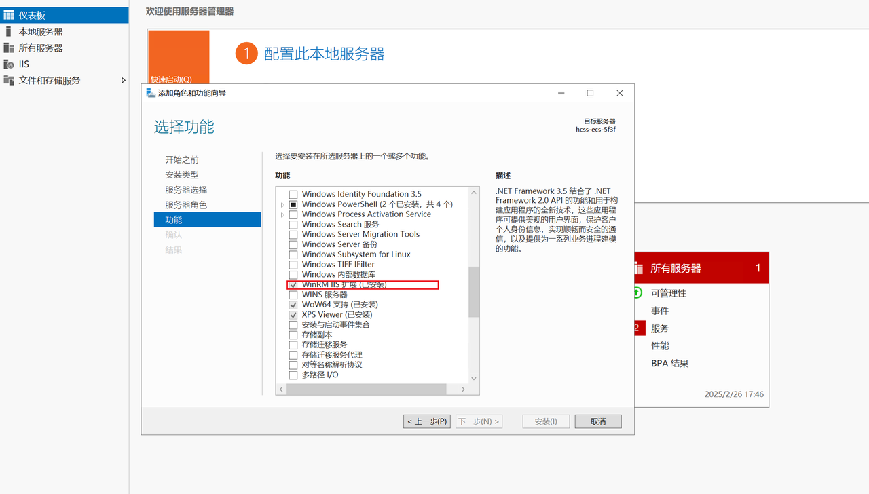Click the XPS Viewer checkbox
The width and height of the screenshot is (869, 494).
293,315
